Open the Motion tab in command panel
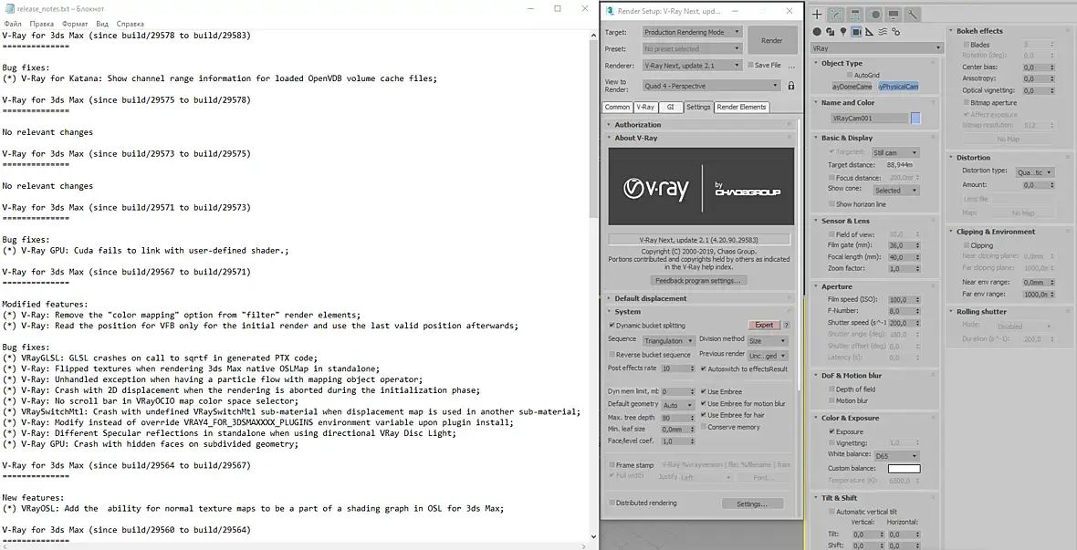Screen dimensions: 1077x550 [x=874, y=15]
